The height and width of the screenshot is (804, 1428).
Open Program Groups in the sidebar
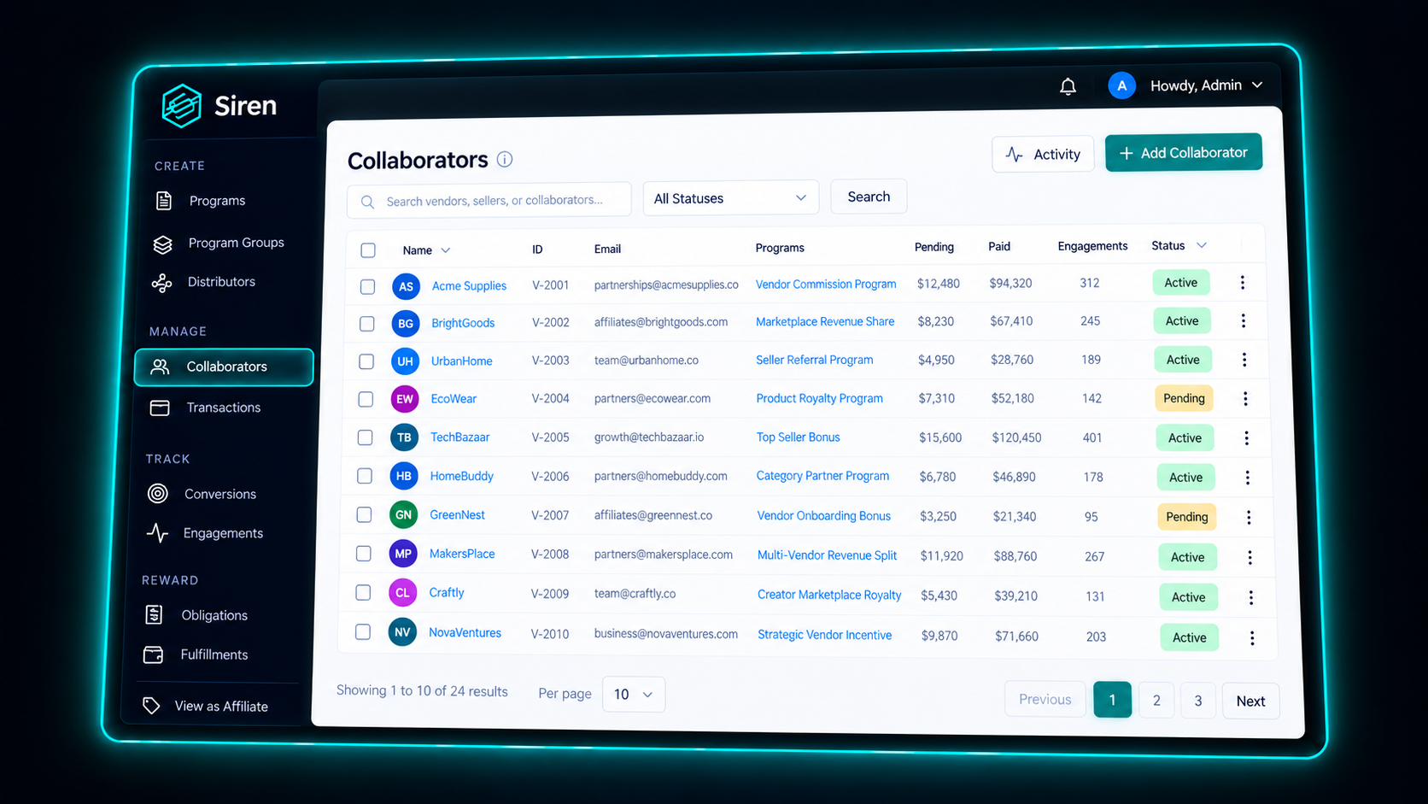tap(236, 243)
